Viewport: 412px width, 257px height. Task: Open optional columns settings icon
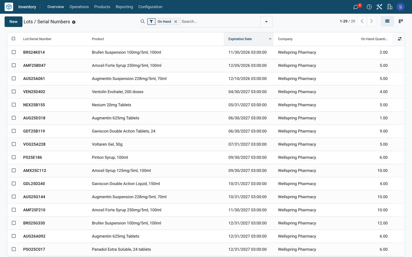click(x=400, y=39)
